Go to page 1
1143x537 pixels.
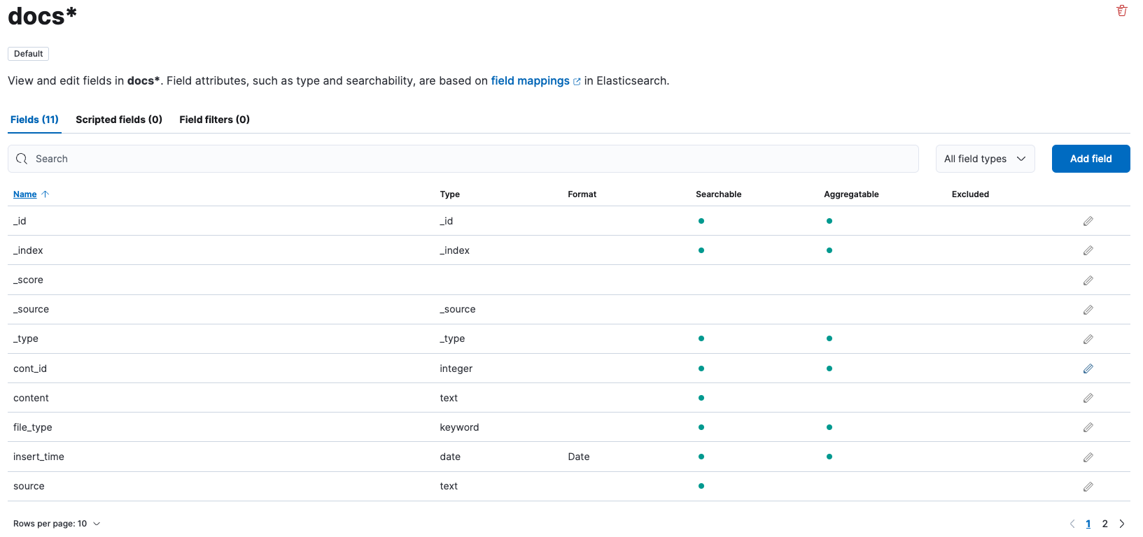tap(1088, 524)
